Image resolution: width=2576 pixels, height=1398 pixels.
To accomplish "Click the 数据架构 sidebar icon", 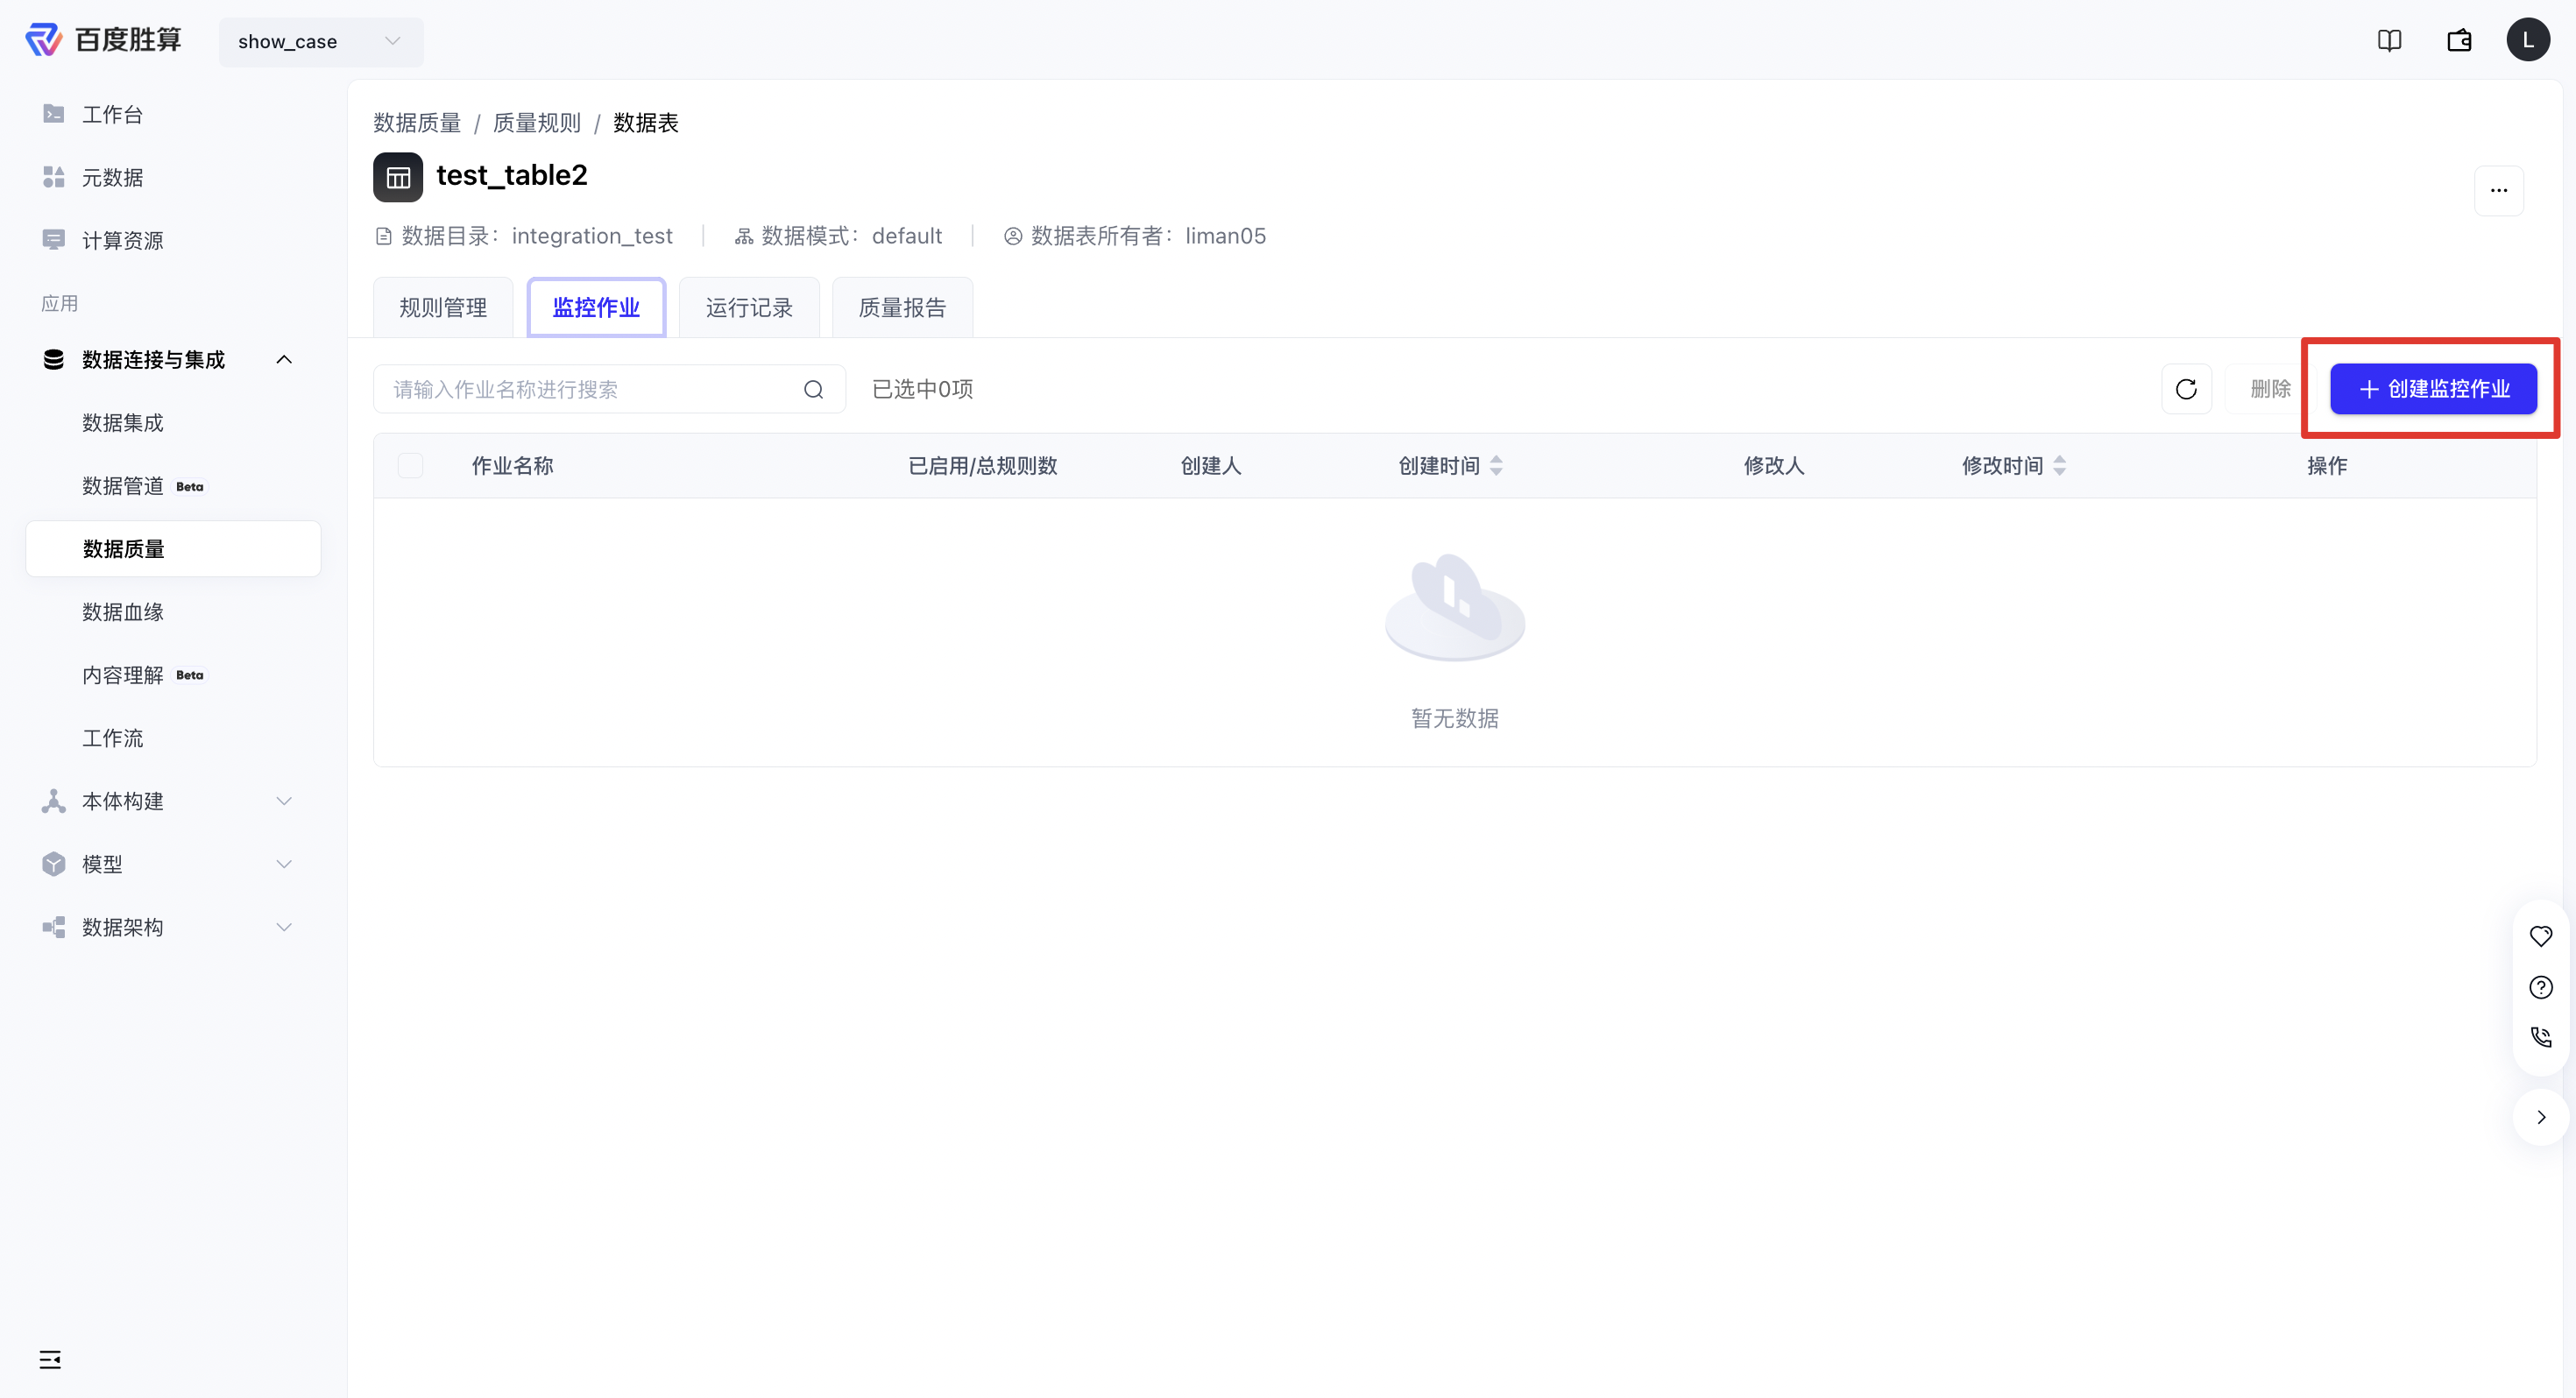I will point(54,927).
